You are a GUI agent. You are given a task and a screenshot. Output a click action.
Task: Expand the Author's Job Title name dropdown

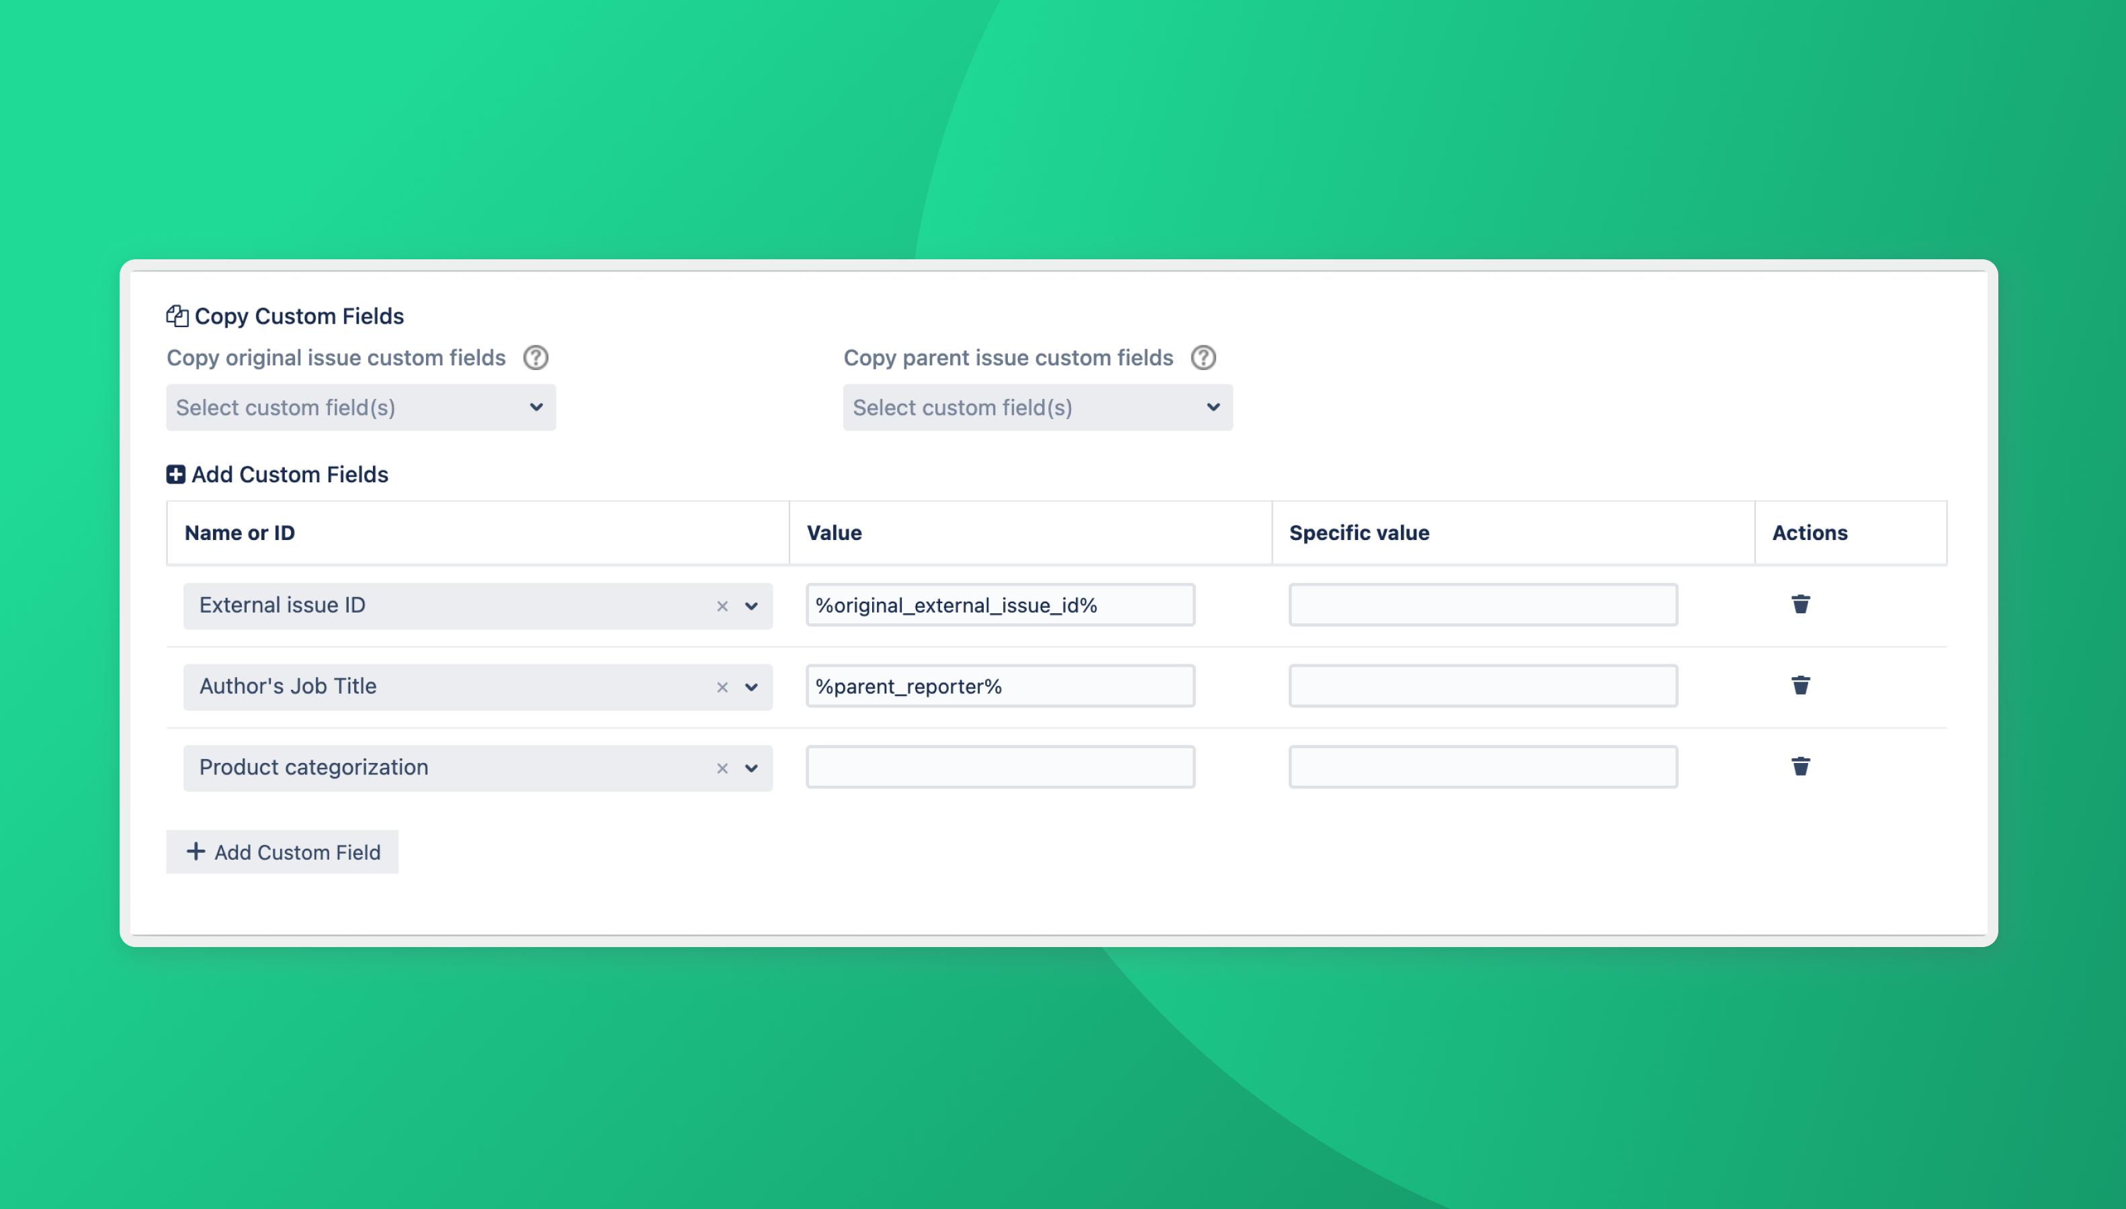point(752,688)
